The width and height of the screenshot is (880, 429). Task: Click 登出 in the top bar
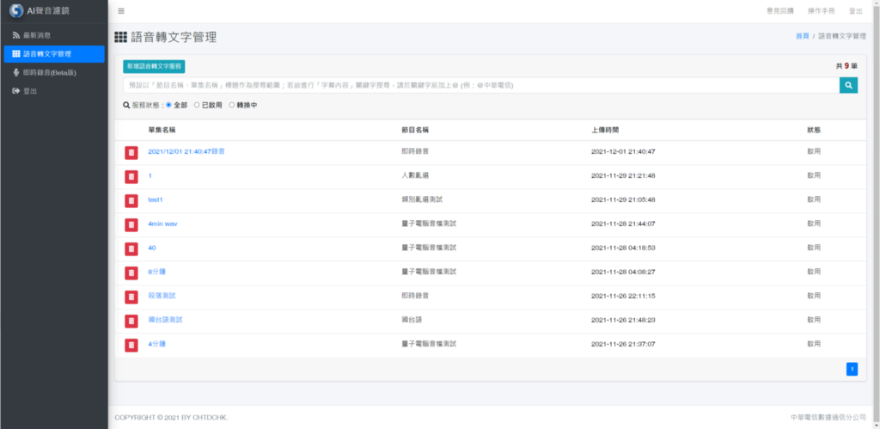[x=856, y=11]
